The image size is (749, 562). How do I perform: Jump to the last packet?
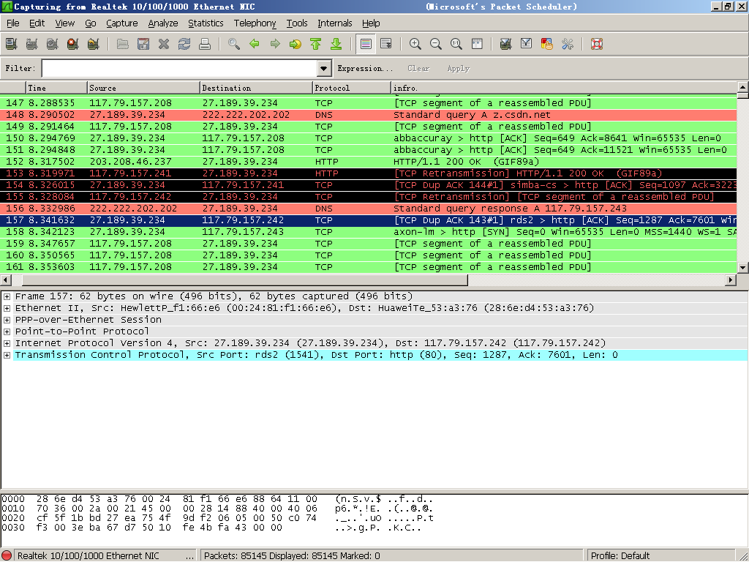336,44
